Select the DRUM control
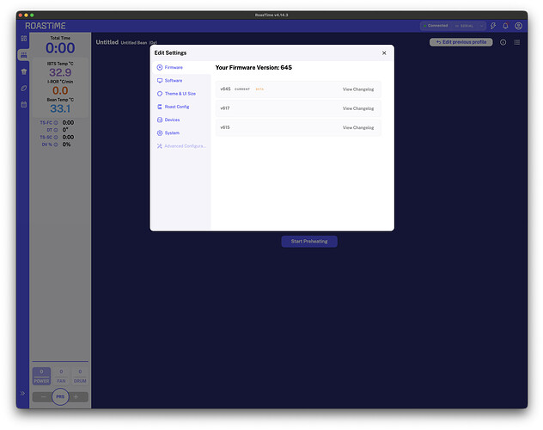This screenshot has width=543, height=430. point(80,376)
